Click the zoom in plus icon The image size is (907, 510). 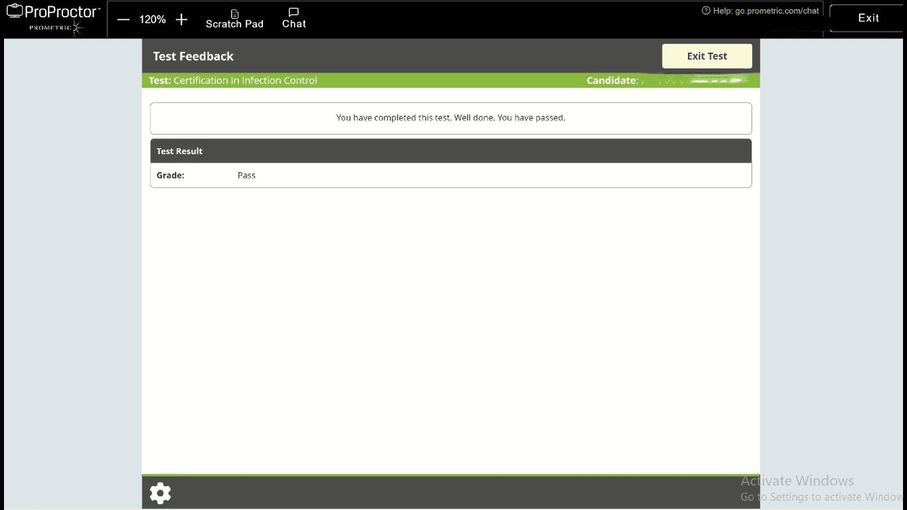181,20
